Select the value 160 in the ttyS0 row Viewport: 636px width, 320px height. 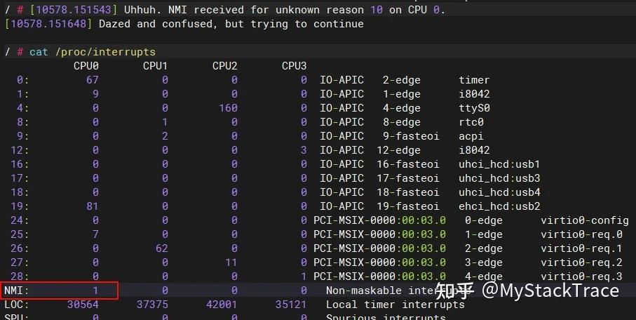[x=228, y=108]
